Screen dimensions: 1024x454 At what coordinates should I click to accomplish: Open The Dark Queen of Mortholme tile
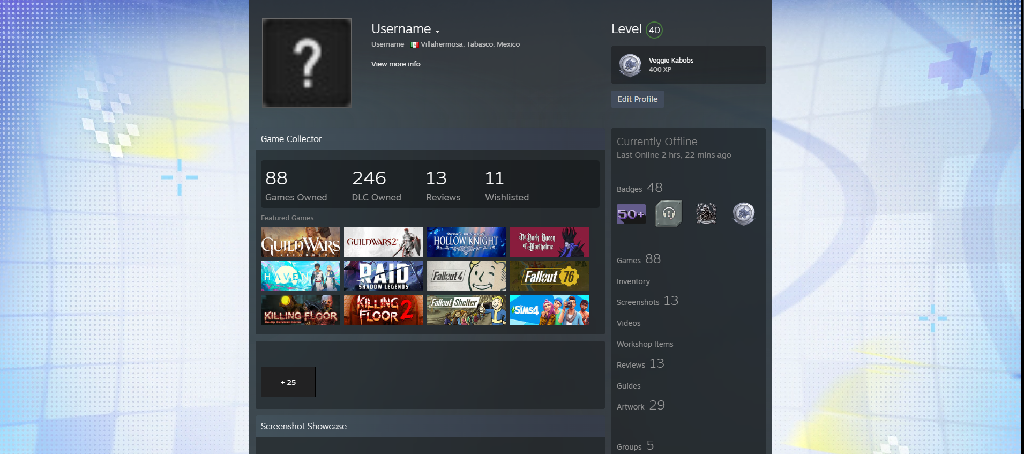point(550,242)
